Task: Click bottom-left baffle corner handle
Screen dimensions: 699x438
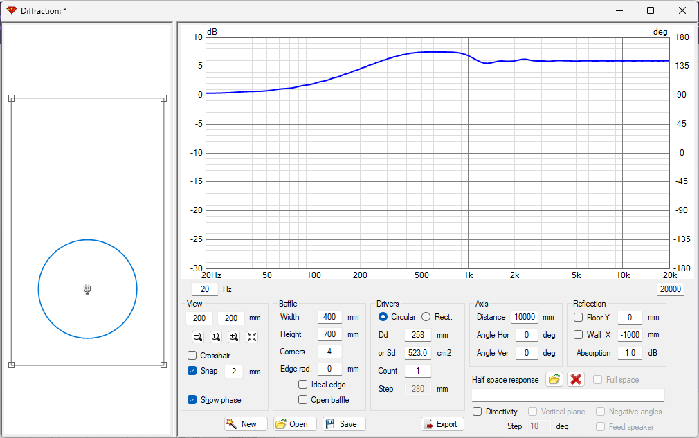Action: (x=12, y=365)
